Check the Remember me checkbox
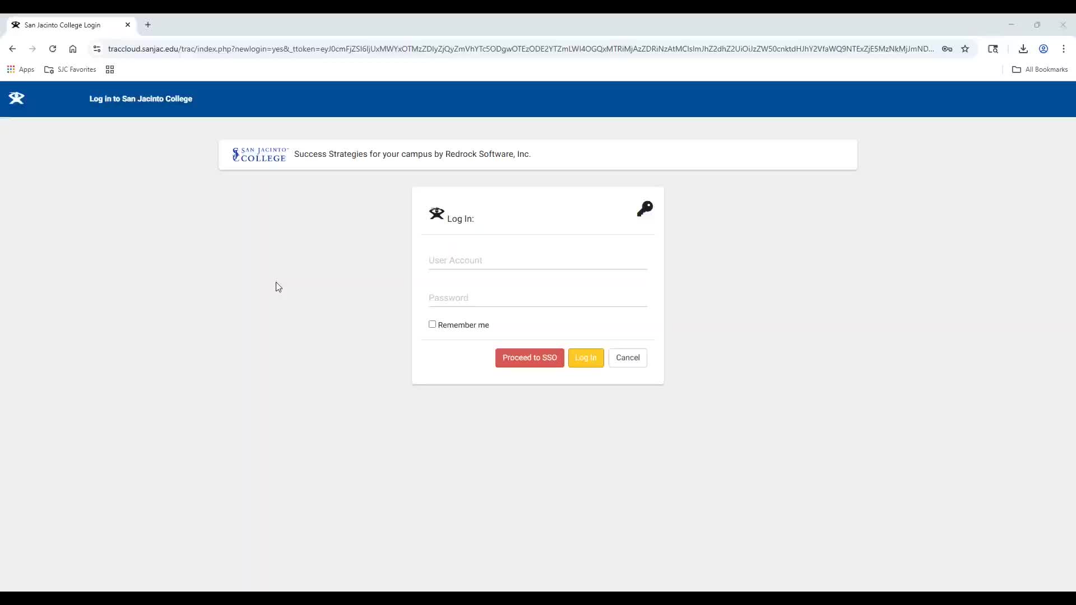This screenshot has width=1076, height=605. click(x=432, y=324)
